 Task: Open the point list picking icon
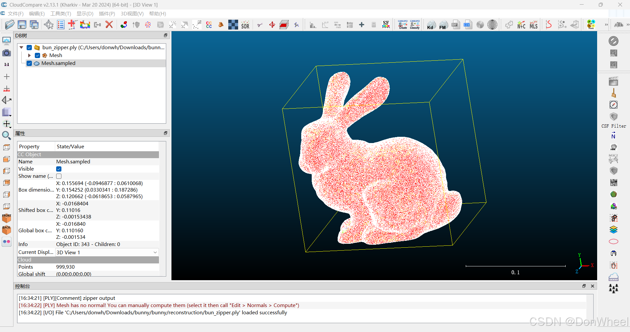60,25
